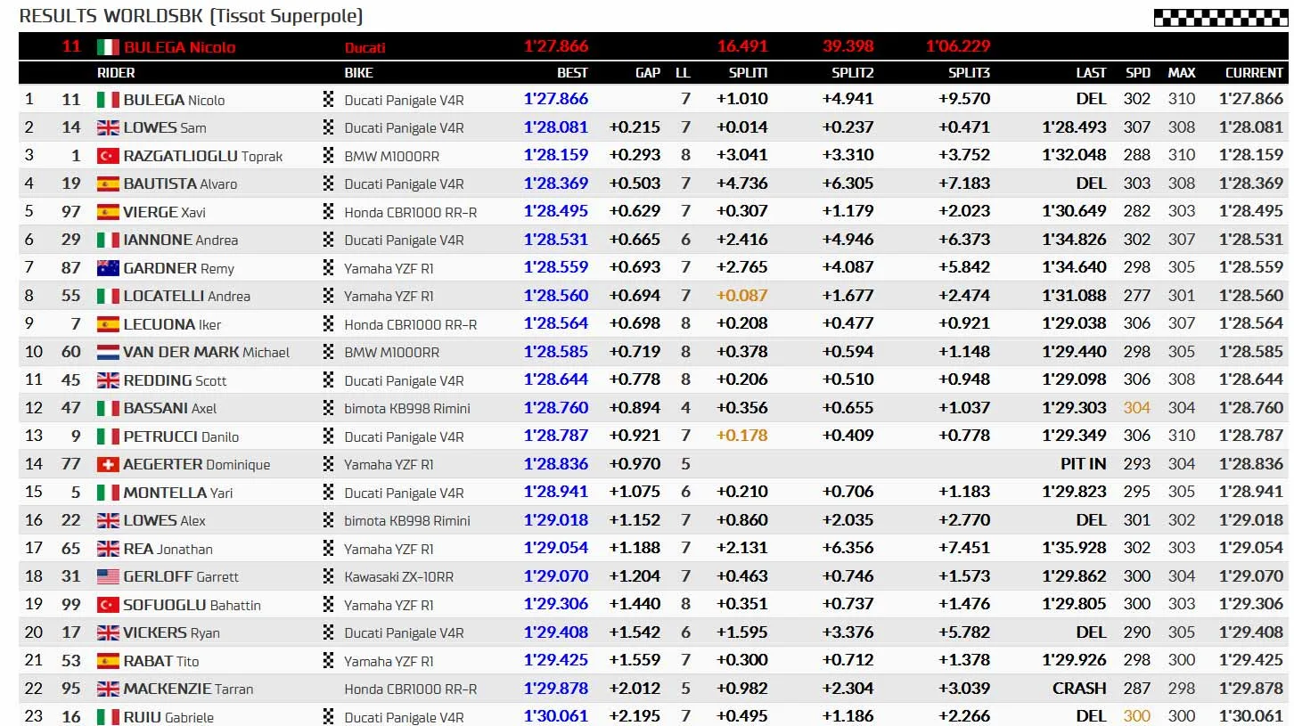Select rider name 'GERLOFF Garrett'
1294x726 pixels.
pos(181,576)
